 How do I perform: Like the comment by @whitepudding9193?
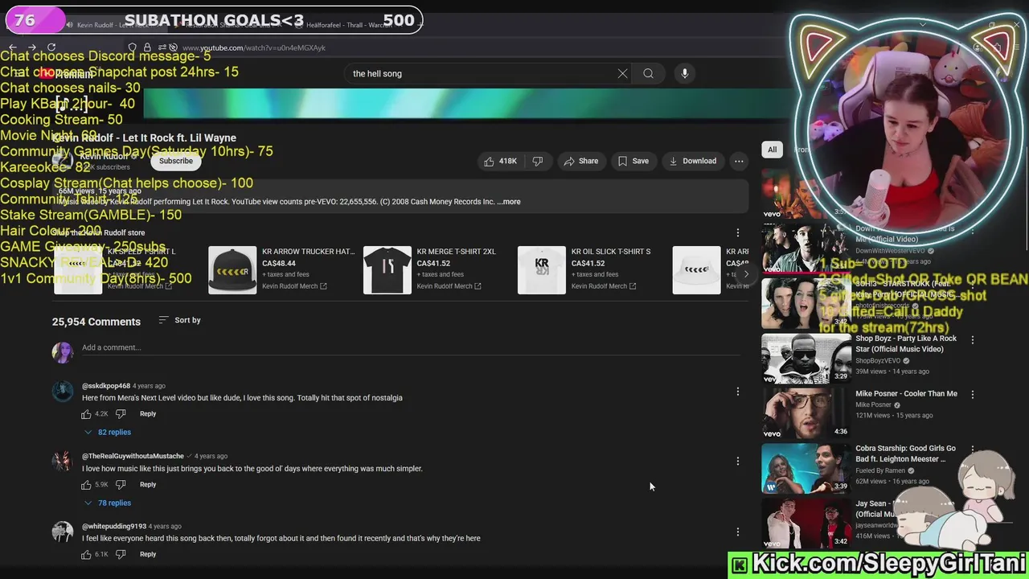86,554
